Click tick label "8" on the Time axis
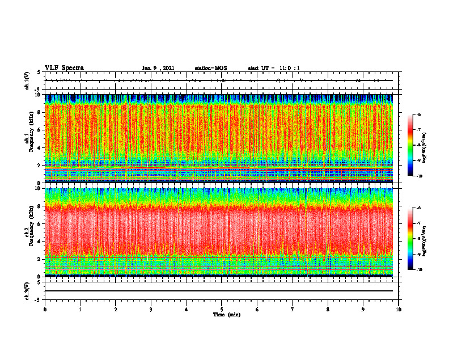 coord(328,310)
